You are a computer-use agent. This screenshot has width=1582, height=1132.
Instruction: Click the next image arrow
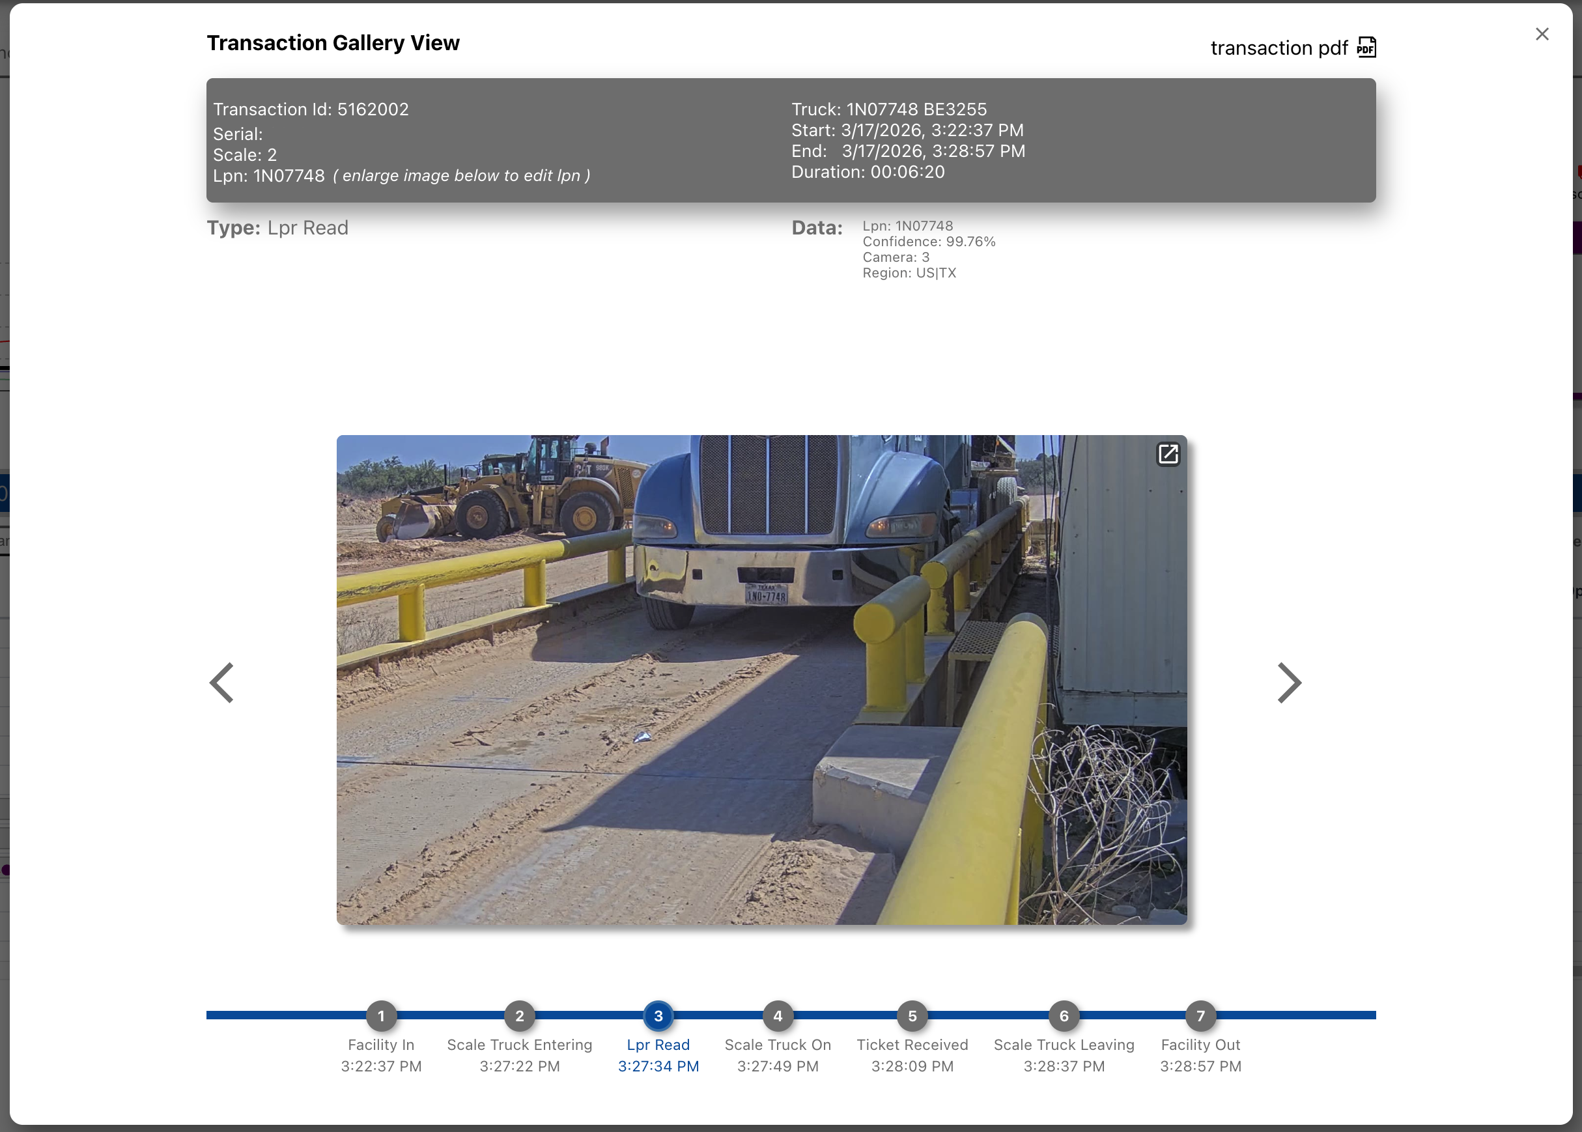1289,683
